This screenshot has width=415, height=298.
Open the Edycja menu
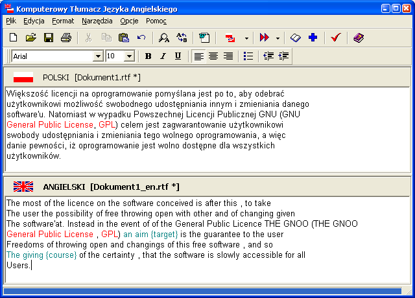[x=34, y=21]
